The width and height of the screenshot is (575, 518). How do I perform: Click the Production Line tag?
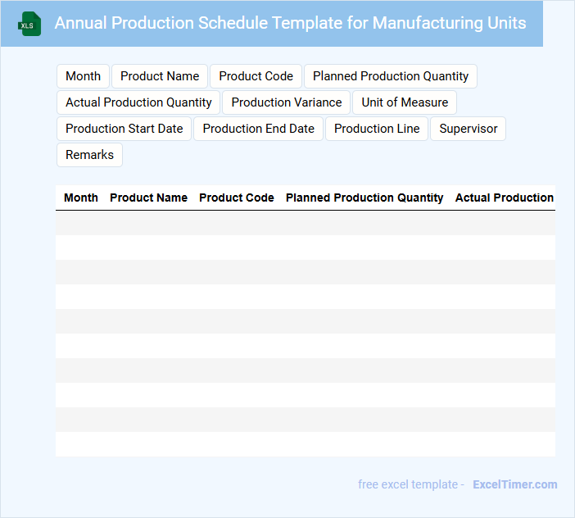pyautogui.click(x=377, y=129)
